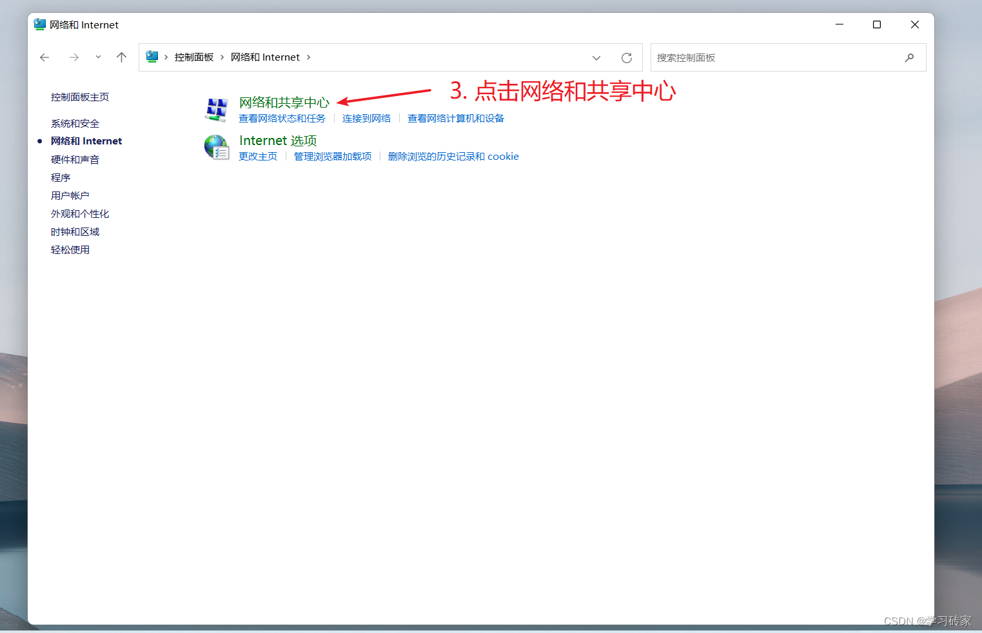Image resolution: width=982 pixels, height=633 pixels.
Task: Click the search magnifier icon
Action: pyautogui.click(x=909, y=58)
